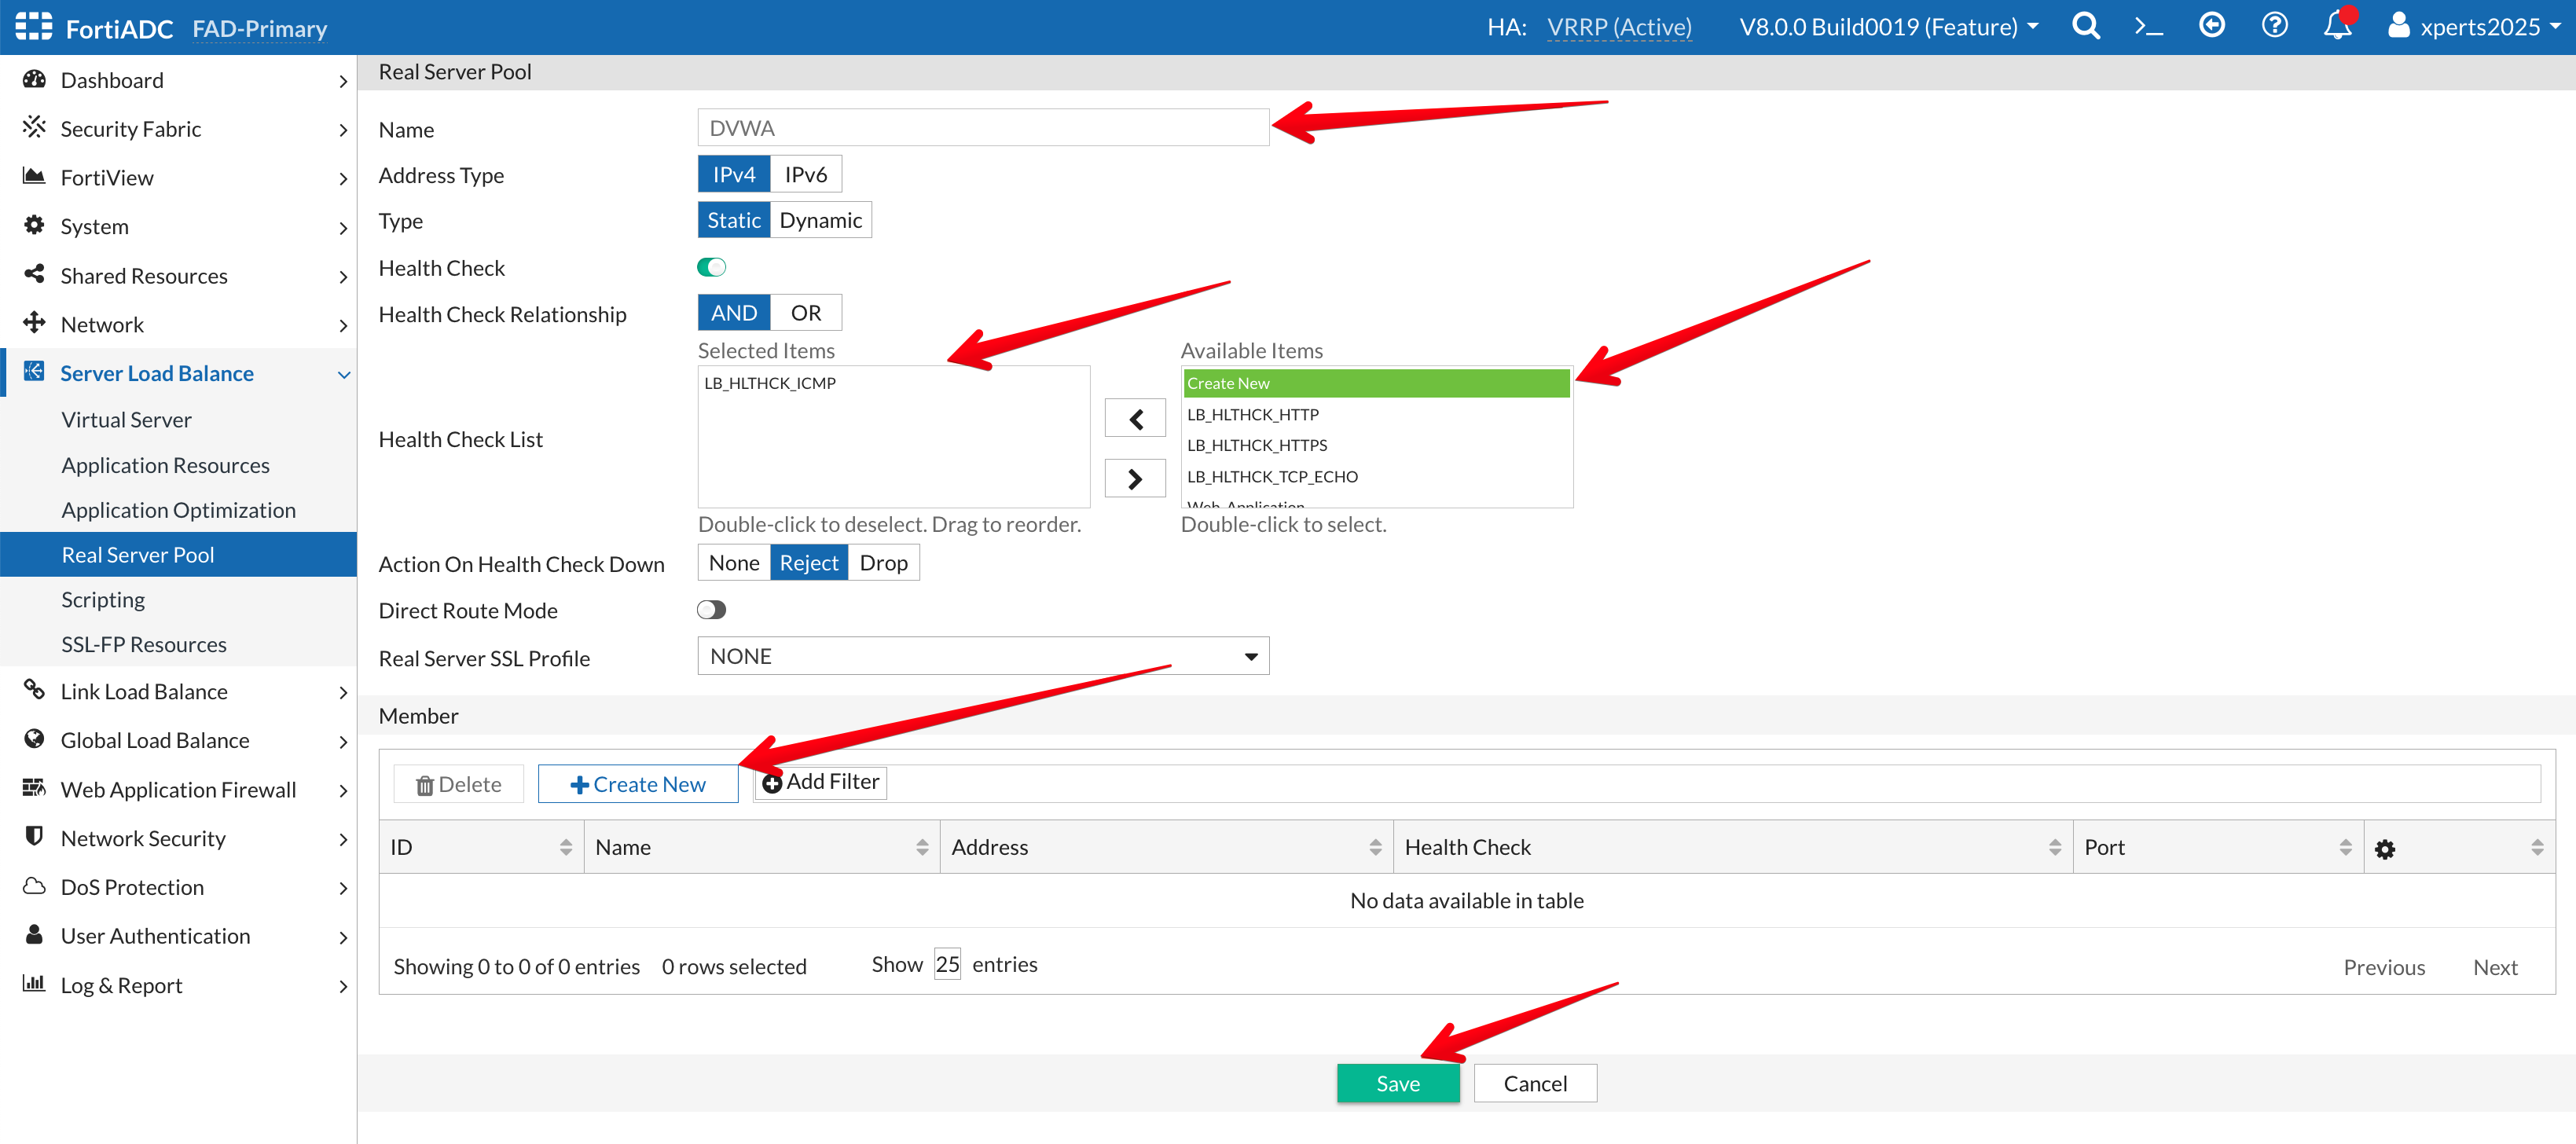This screenshot has height=1144, width=2576.
Task: Open Virtual Server submenu item
Action: 126,420
